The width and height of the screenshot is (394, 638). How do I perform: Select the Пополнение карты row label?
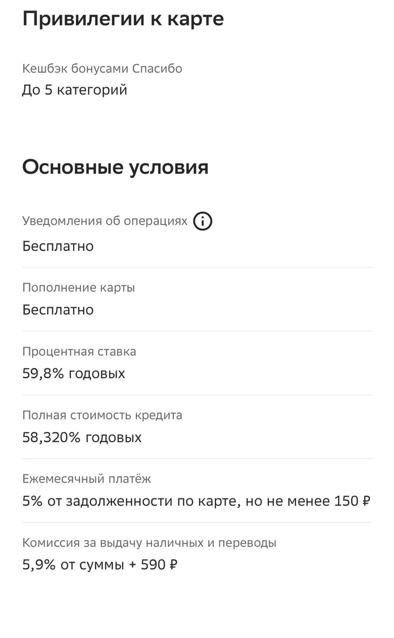[79, 287]
